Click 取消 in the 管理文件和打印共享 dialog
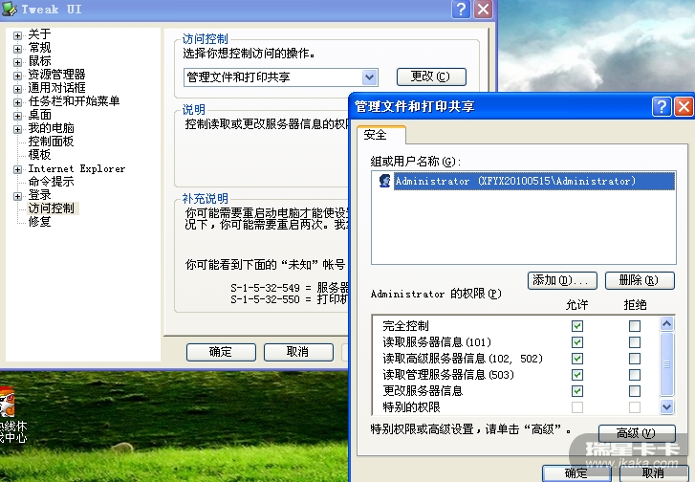The image size is (695, 482). click(x=654, y=473)
